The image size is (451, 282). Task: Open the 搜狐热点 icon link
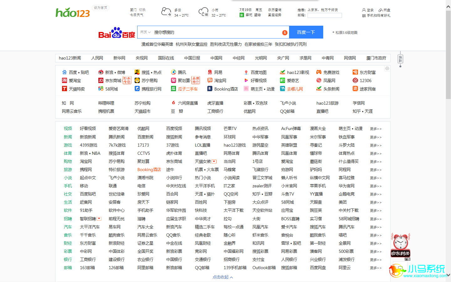tap(137, 72)
